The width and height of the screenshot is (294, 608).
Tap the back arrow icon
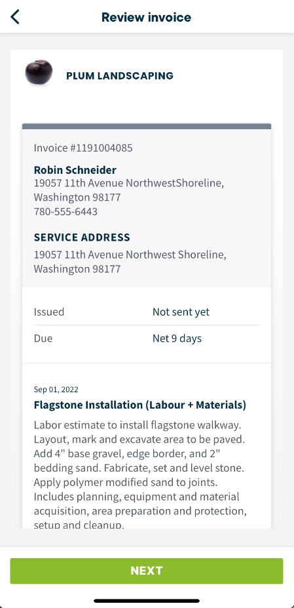pos(14,17)
